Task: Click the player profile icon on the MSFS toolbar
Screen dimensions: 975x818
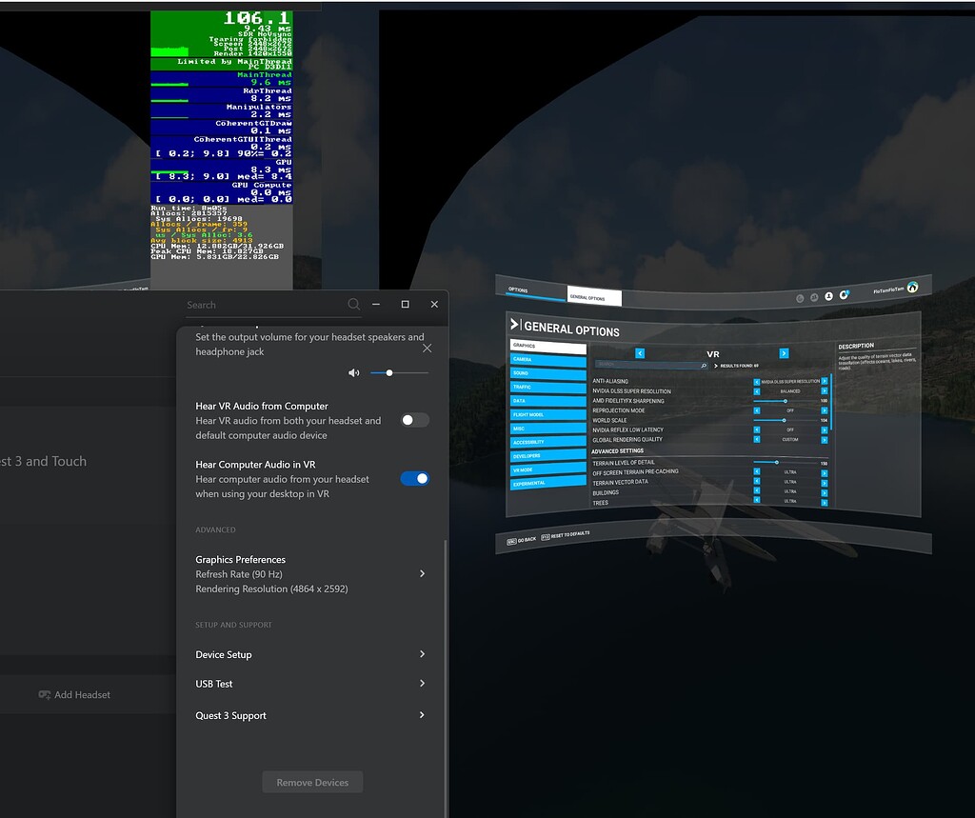Action: click(x=827, y=296)
